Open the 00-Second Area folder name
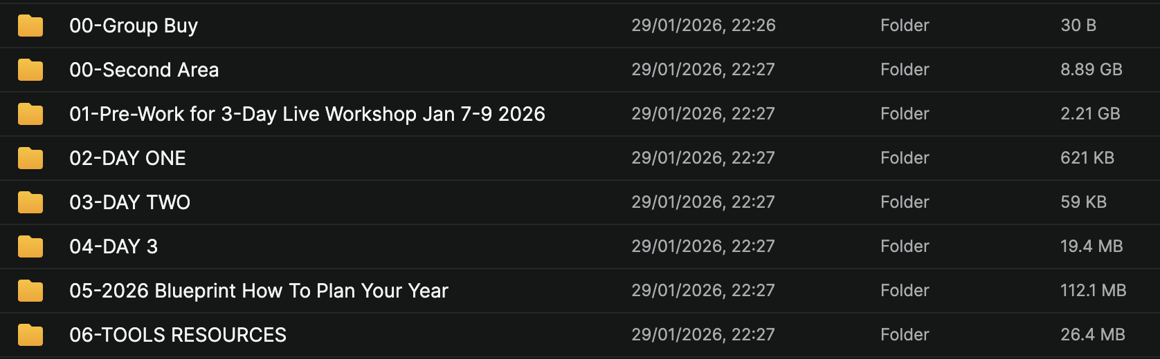This screenshot has height=359, width=1160. (x=144, y=70)
